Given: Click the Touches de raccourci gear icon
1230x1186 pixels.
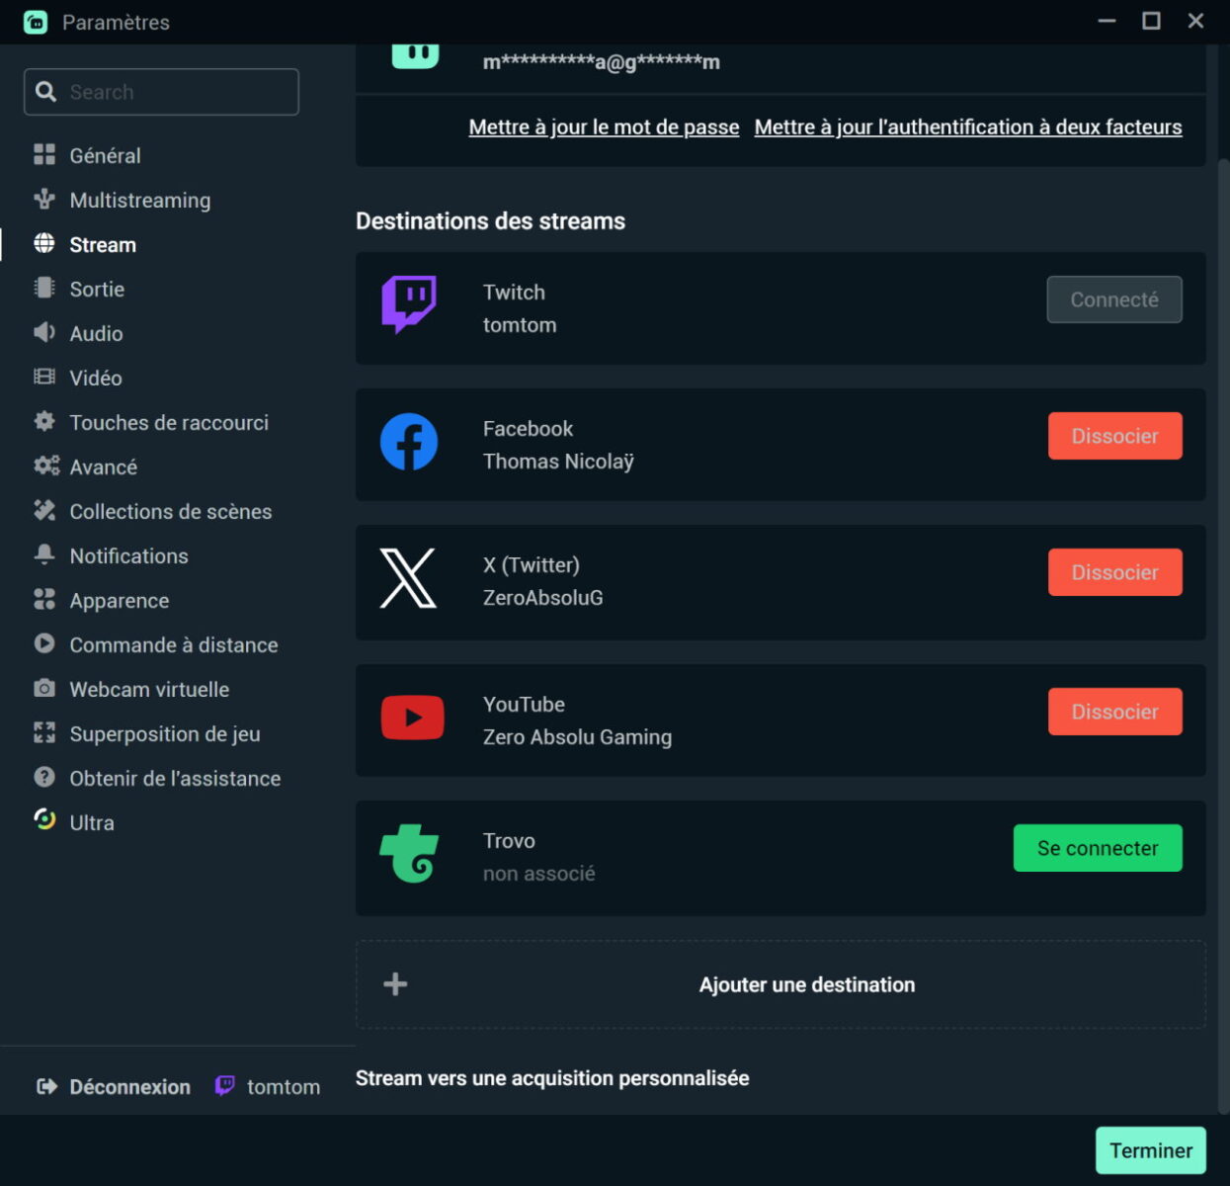Looking at the screenshot, I should [44, 421].
